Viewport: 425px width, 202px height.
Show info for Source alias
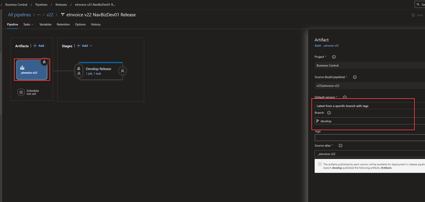(340, 145)
